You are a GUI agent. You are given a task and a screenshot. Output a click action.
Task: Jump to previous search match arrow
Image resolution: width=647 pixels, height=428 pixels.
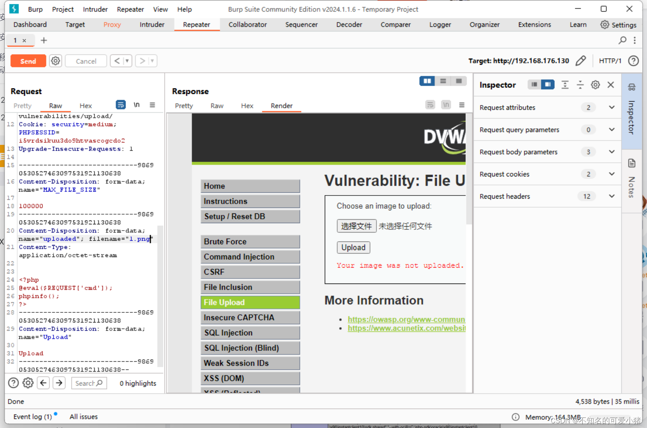tap(43, 383)
